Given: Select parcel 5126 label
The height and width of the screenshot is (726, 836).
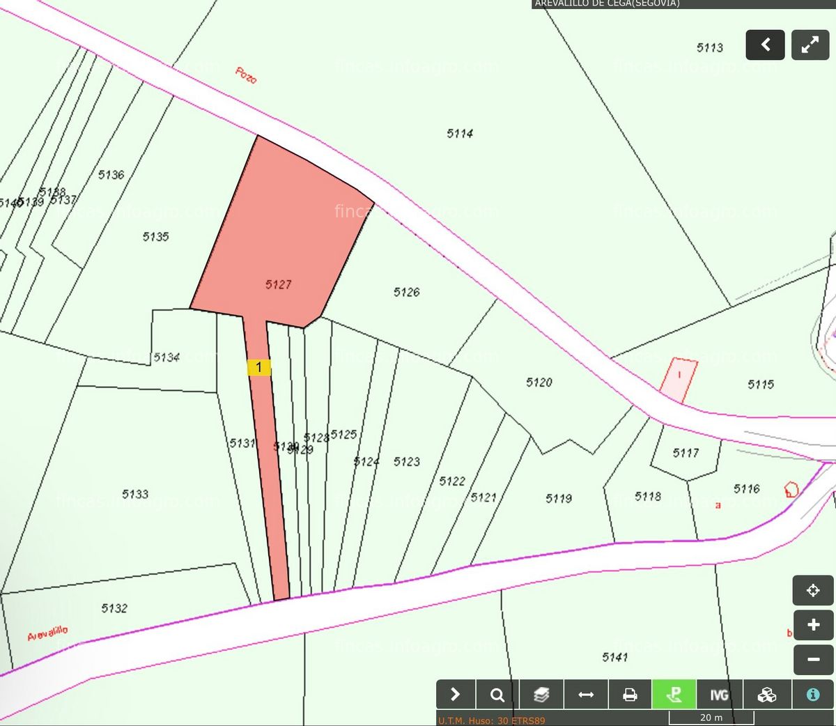Looking at the screenshot, I should coord(407,292).
